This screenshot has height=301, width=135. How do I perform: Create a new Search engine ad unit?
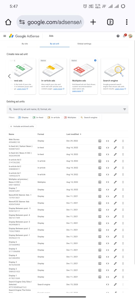pyautogui.click(x=115, y=76)
